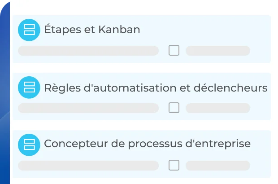
Task: Click the long gray bar under Étapes et Kanban
Action: (x=88, y=51)
